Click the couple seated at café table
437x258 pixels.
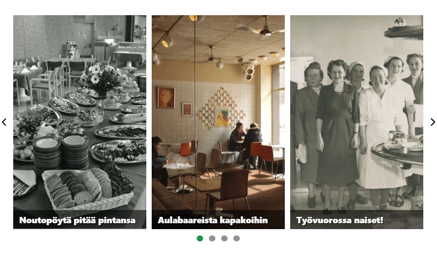pyautogui.click(x=245, y=143)
